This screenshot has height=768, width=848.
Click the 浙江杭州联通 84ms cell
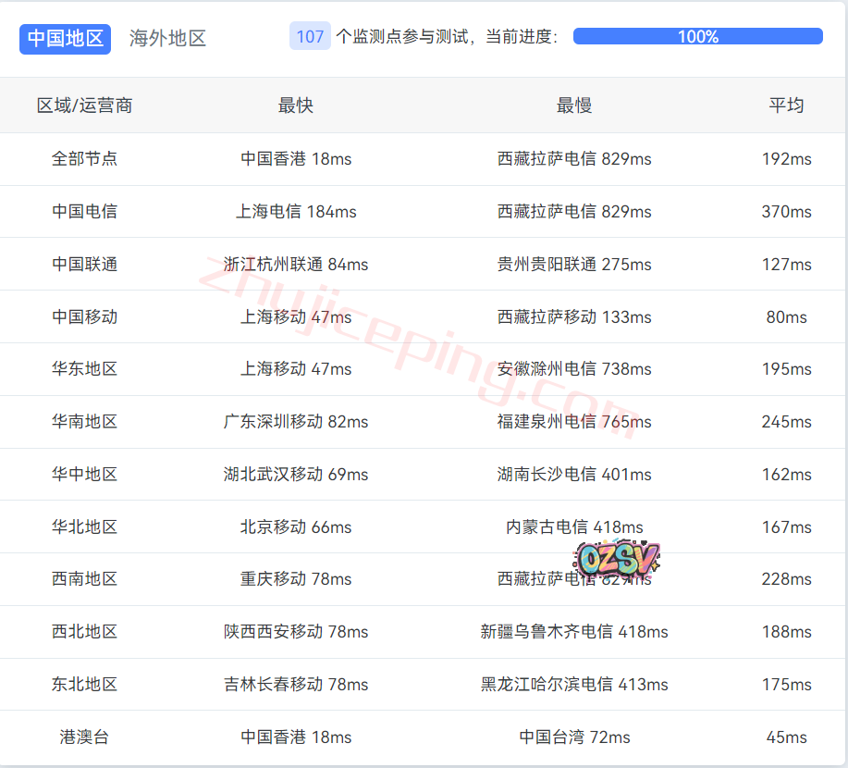point(296,265)
